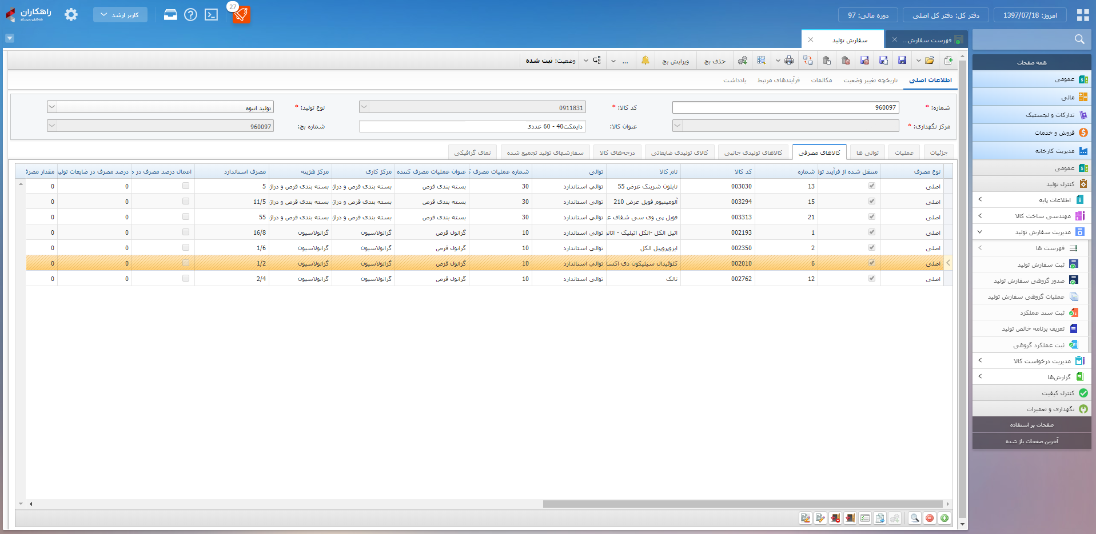This screenshot has height=534, width=1096.
Task: Click the 'ویرایش بچ' button
Action: (x=676, y=61)
